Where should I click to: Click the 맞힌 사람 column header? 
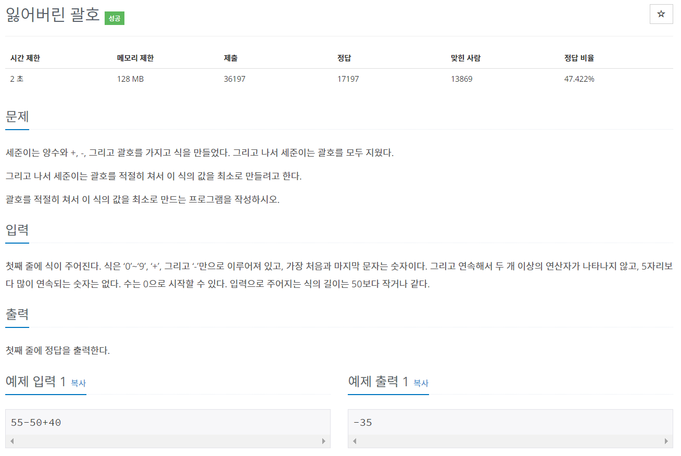[465, 58]
